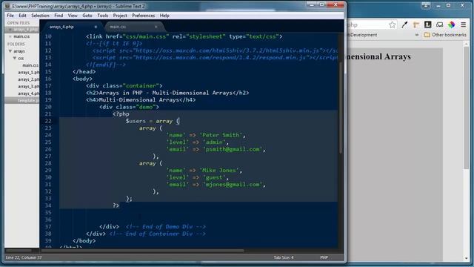Open the Chrome hamburger menu
The width and height of the screenshot is (474, 267).
pos(463,24)
